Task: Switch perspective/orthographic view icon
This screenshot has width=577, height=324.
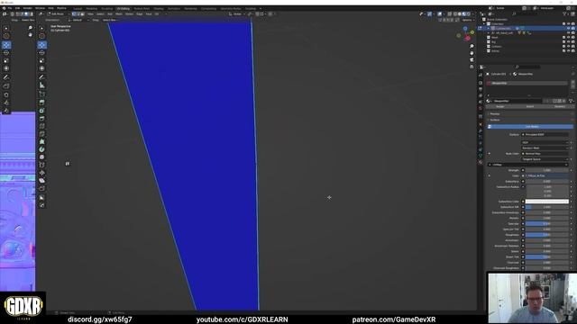Action: pyautogui.click(x=472, y=67)
